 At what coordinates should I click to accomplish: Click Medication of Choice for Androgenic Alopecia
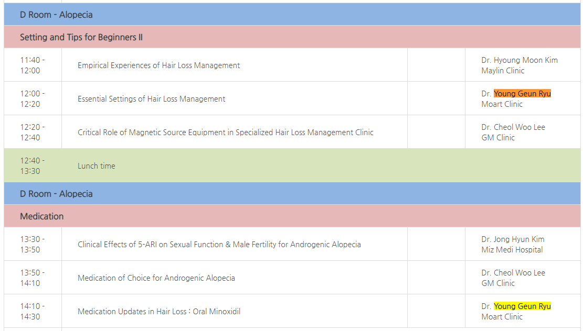point(156,278)
